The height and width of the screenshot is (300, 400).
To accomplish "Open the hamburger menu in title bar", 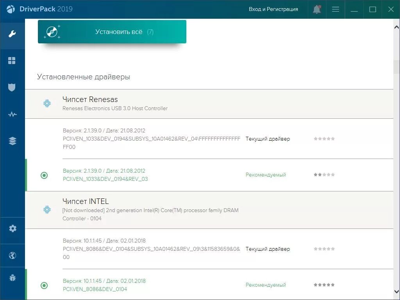I will tap(336, 9).
